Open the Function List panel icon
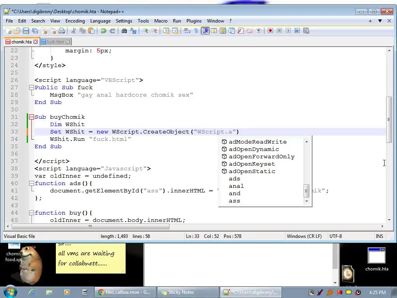This screenshot has width=397, height=298. coord(240,31)
